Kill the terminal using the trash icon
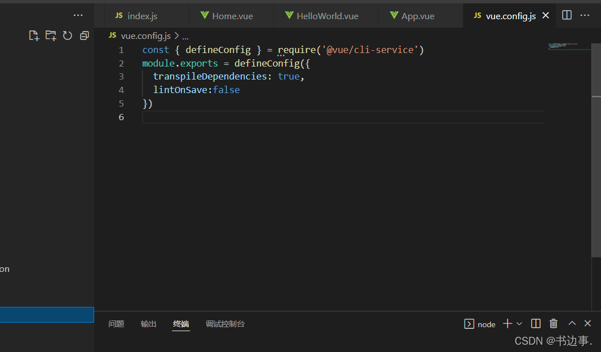Screen dimensions: 601x352 coord(553,323)
